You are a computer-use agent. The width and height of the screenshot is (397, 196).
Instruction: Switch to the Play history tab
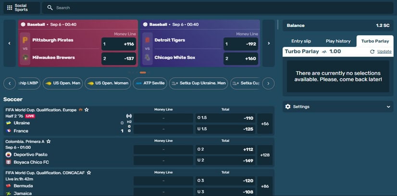(338, 41)
